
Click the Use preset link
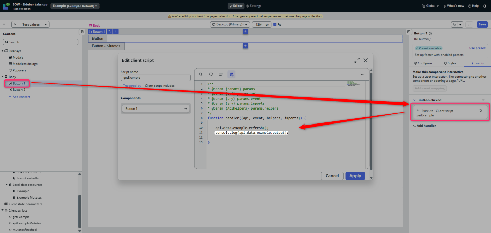[477, 48]
